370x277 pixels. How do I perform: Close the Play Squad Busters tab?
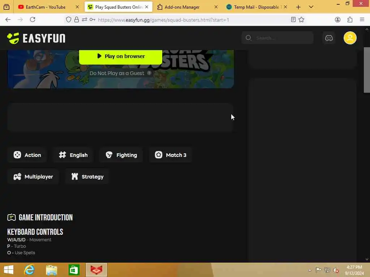pos(147,7)
